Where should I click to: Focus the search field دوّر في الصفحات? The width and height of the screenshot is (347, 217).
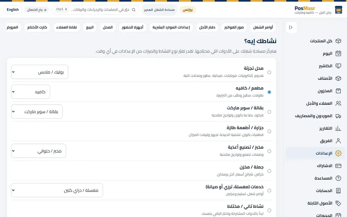[95, 10]
